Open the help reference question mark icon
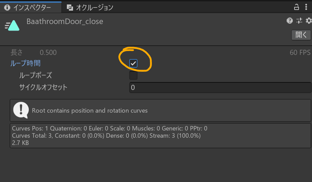 pos(290,21)
